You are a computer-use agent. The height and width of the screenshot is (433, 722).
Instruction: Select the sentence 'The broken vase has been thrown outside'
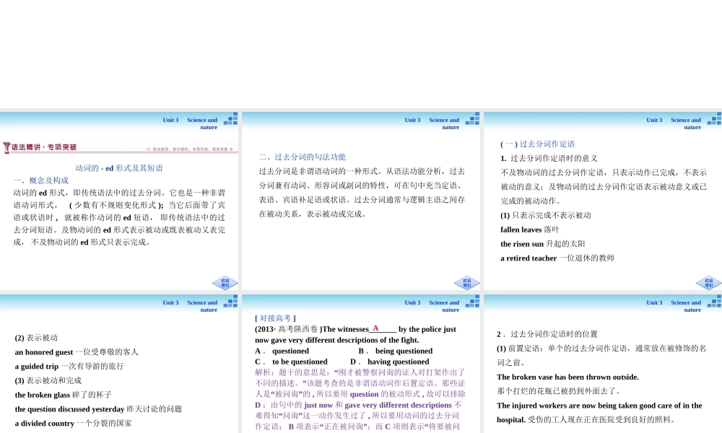[x=567, y=377]
